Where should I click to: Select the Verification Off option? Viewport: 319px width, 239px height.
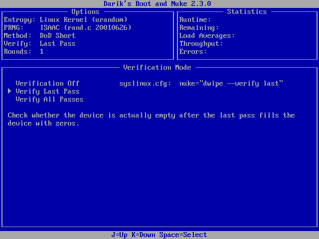pyautogui.click(x=47, y=83)
